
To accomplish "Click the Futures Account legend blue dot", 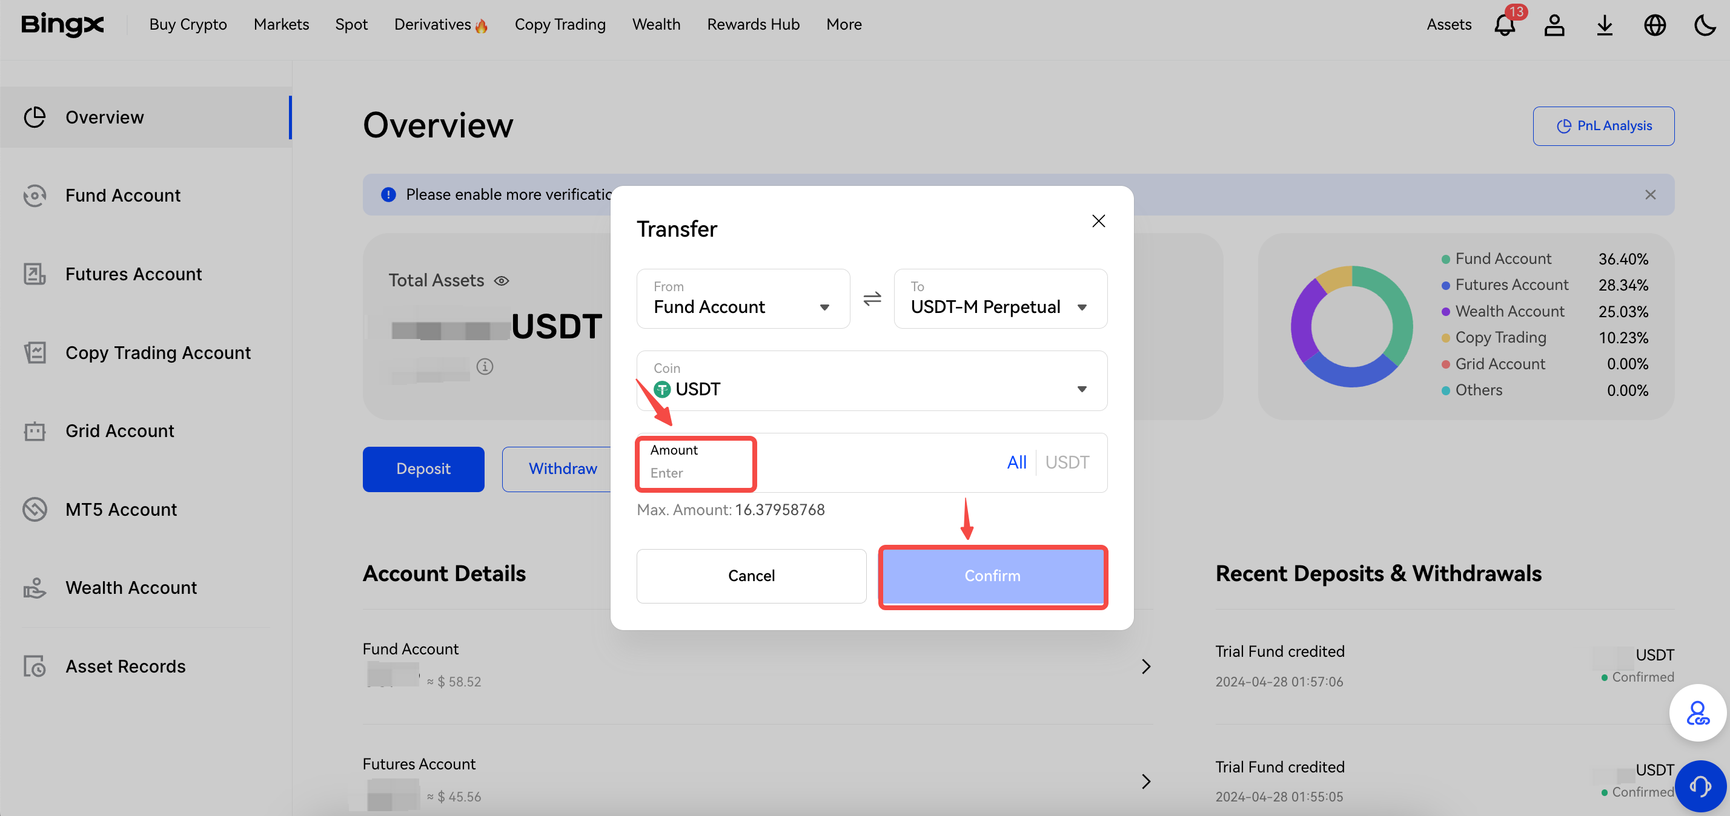I will tap(1445, 285).
